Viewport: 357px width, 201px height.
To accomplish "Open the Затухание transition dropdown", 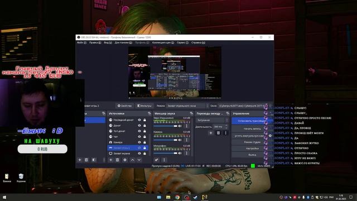I will [x=212, y=120].
